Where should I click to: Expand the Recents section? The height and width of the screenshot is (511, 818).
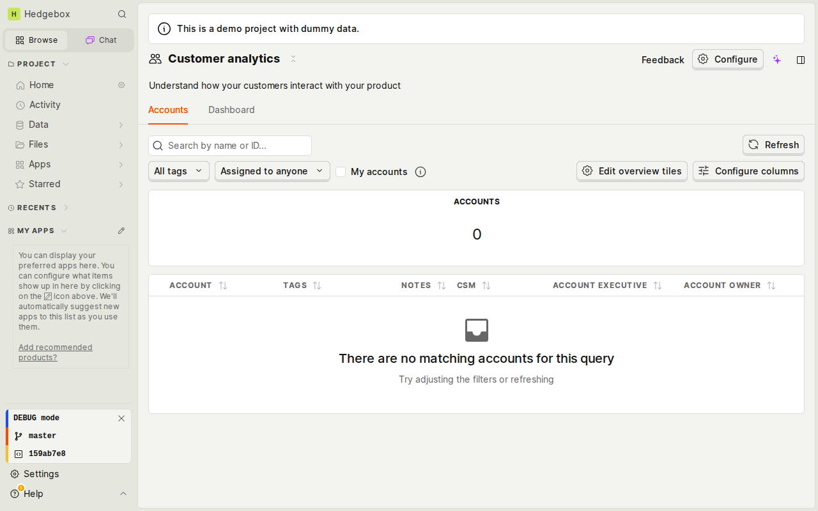[38, 208]
